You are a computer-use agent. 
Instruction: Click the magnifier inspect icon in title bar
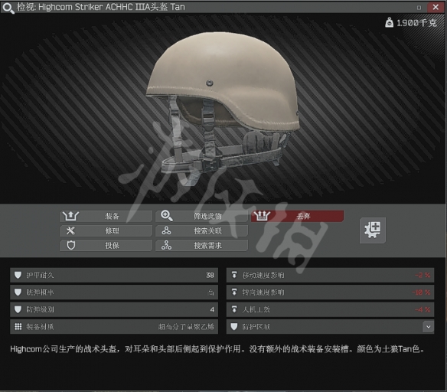pyautogui.click(x=8, y=8)
